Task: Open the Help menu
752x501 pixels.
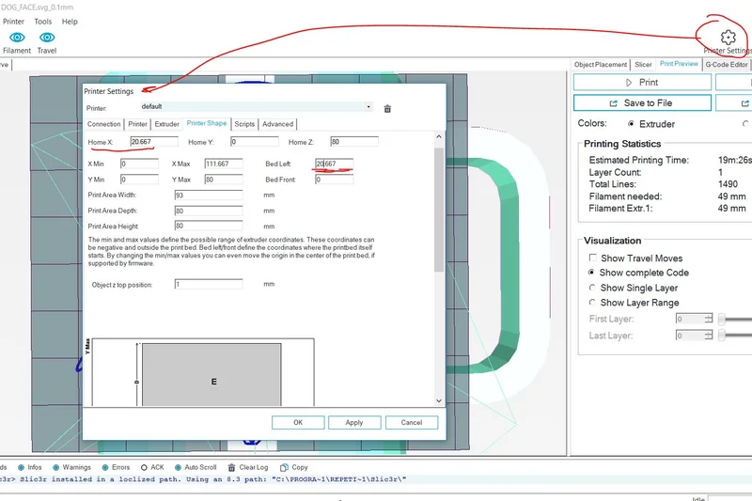Action: (70, 22)
